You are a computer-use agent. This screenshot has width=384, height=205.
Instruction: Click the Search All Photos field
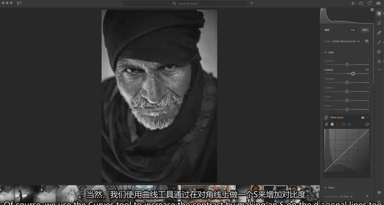pyautogui.click(x=185, y=3)
